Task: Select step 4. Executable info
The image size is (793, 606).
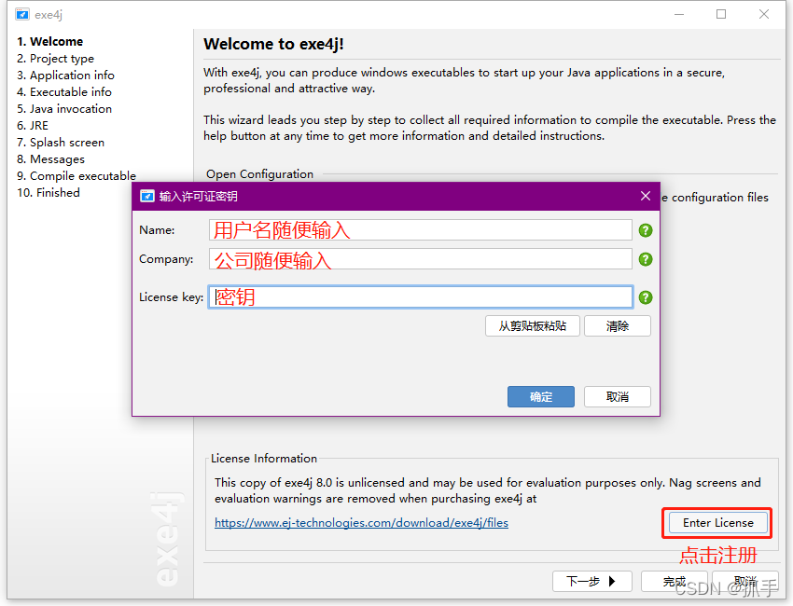Action: 64,92
